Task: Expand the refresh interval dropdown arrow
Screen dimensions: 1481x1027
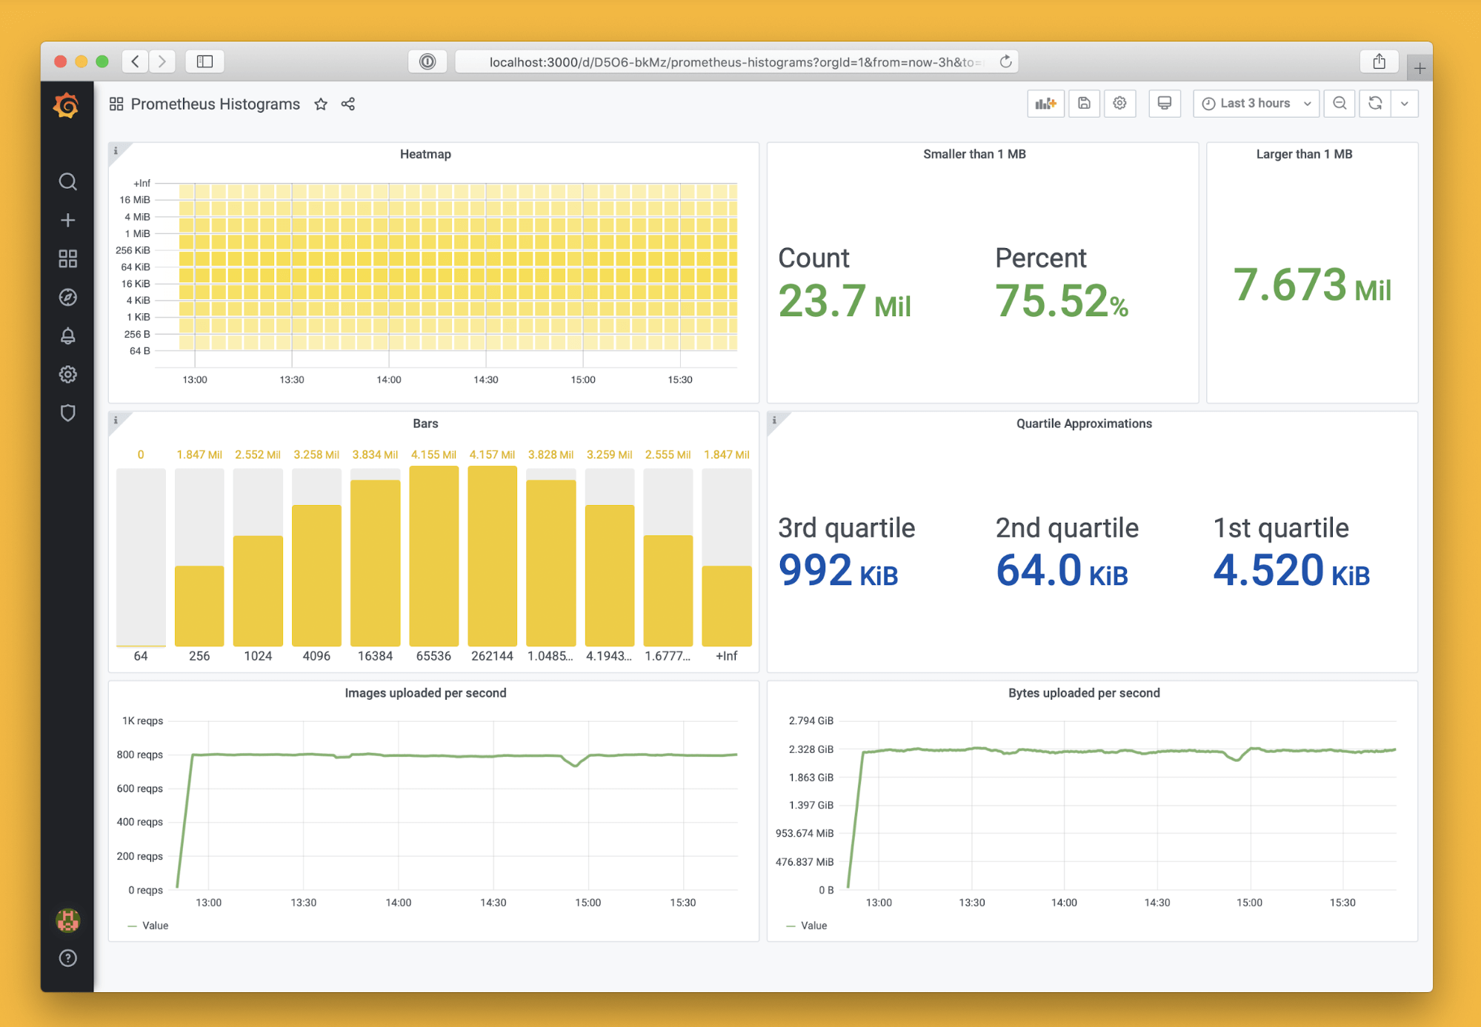Action: pyautogui.click(x=1404, y=104)
